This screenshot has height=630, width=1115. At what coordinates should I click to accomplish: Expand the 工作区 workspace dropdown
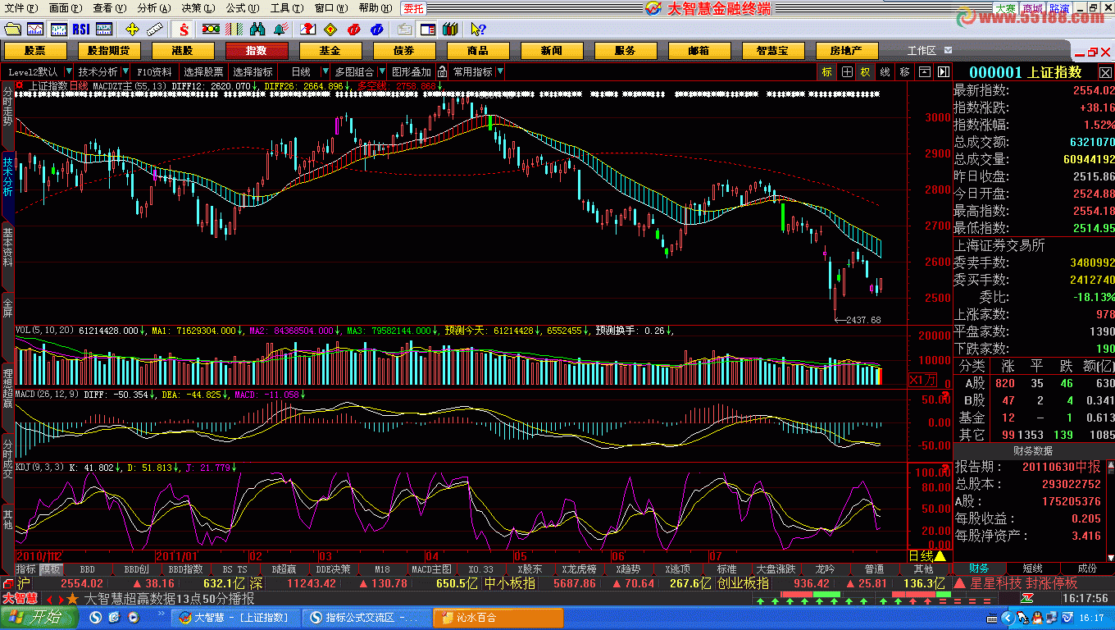(948, 50)
